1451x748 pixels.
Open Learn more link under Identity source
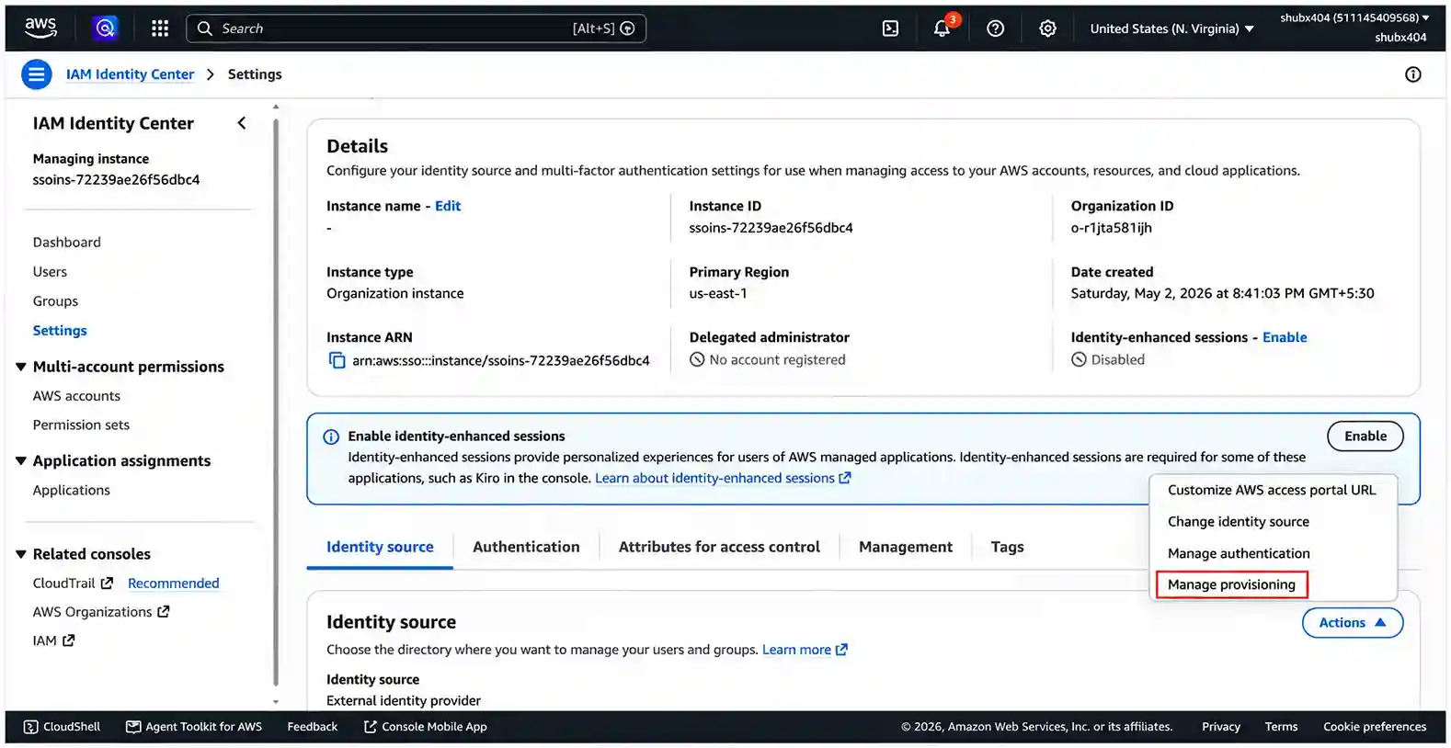805,650
